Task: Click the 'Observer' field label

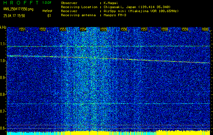Action: [69, 3]
